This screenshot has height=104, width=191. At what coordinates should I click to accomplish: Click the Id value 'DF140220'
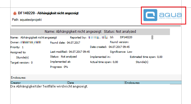pyautogui.click(x=126, y=37)
